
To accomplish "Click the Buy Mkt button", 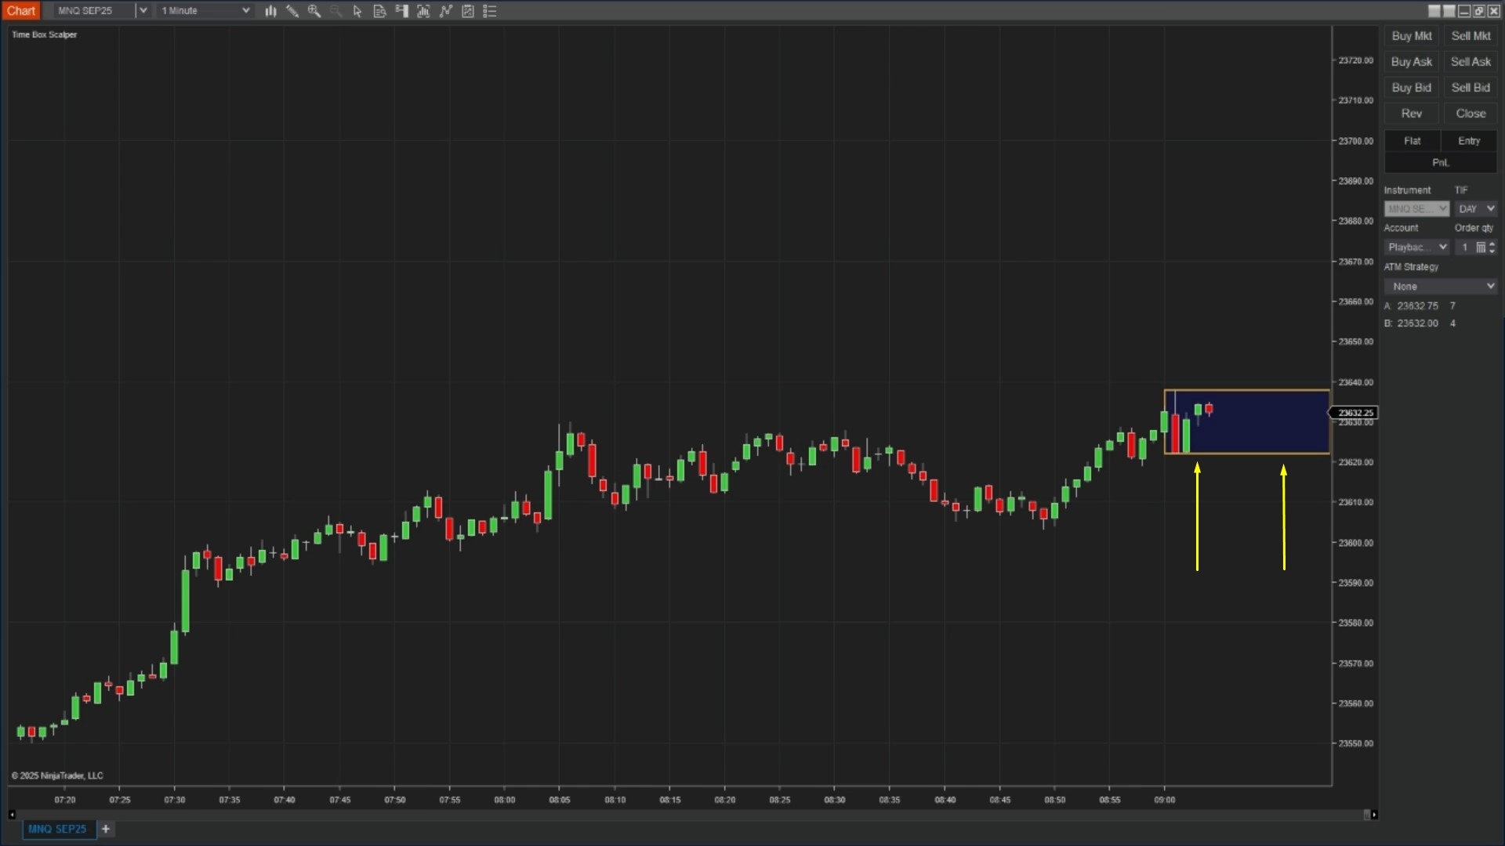I will [x=1410, y=36].
